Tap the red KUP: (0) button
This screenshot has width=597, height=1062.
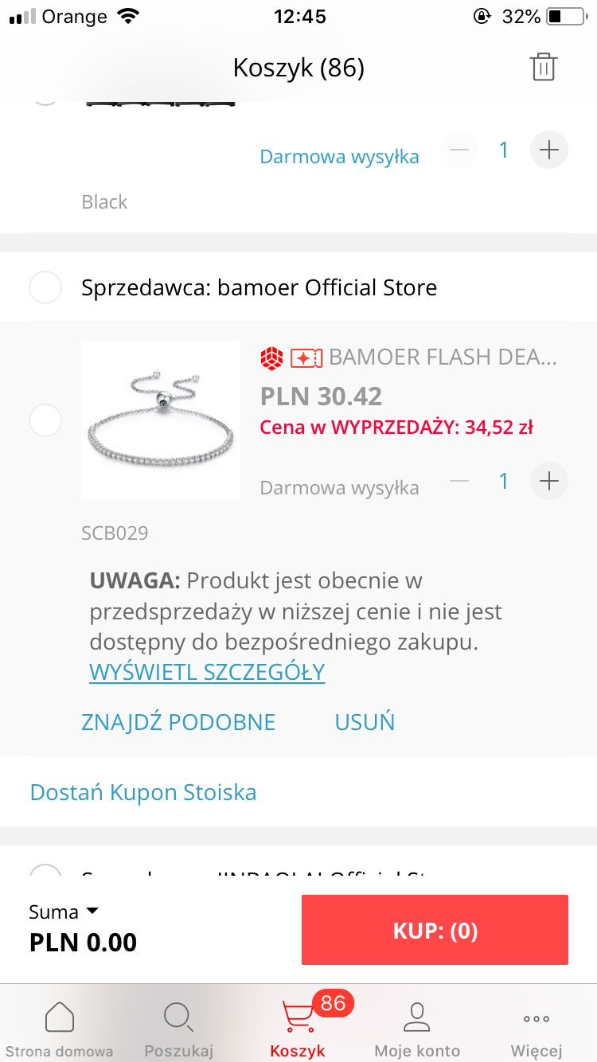tap(435, 930)
